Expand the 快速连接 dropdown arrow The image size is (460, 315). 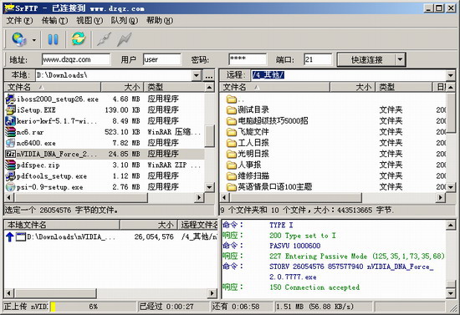tap(400, 60)
